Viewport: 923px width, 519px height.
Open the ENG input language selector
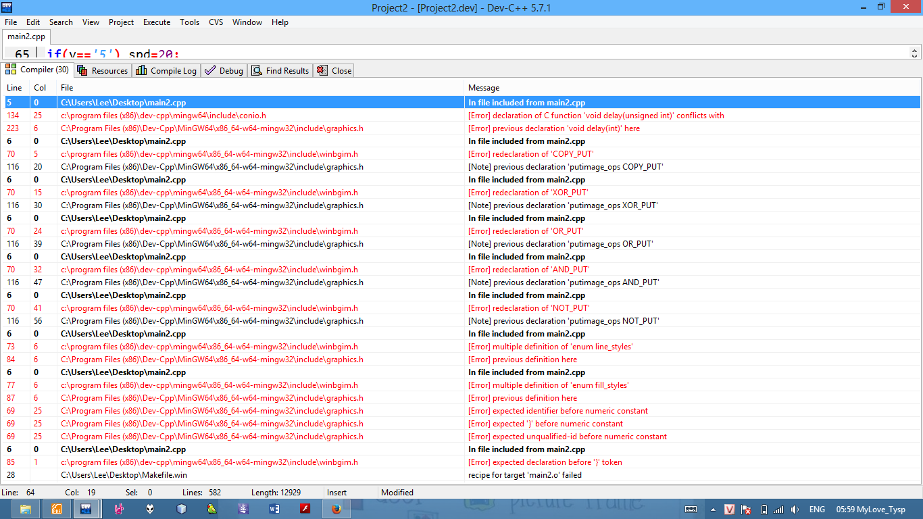(817, 510)
